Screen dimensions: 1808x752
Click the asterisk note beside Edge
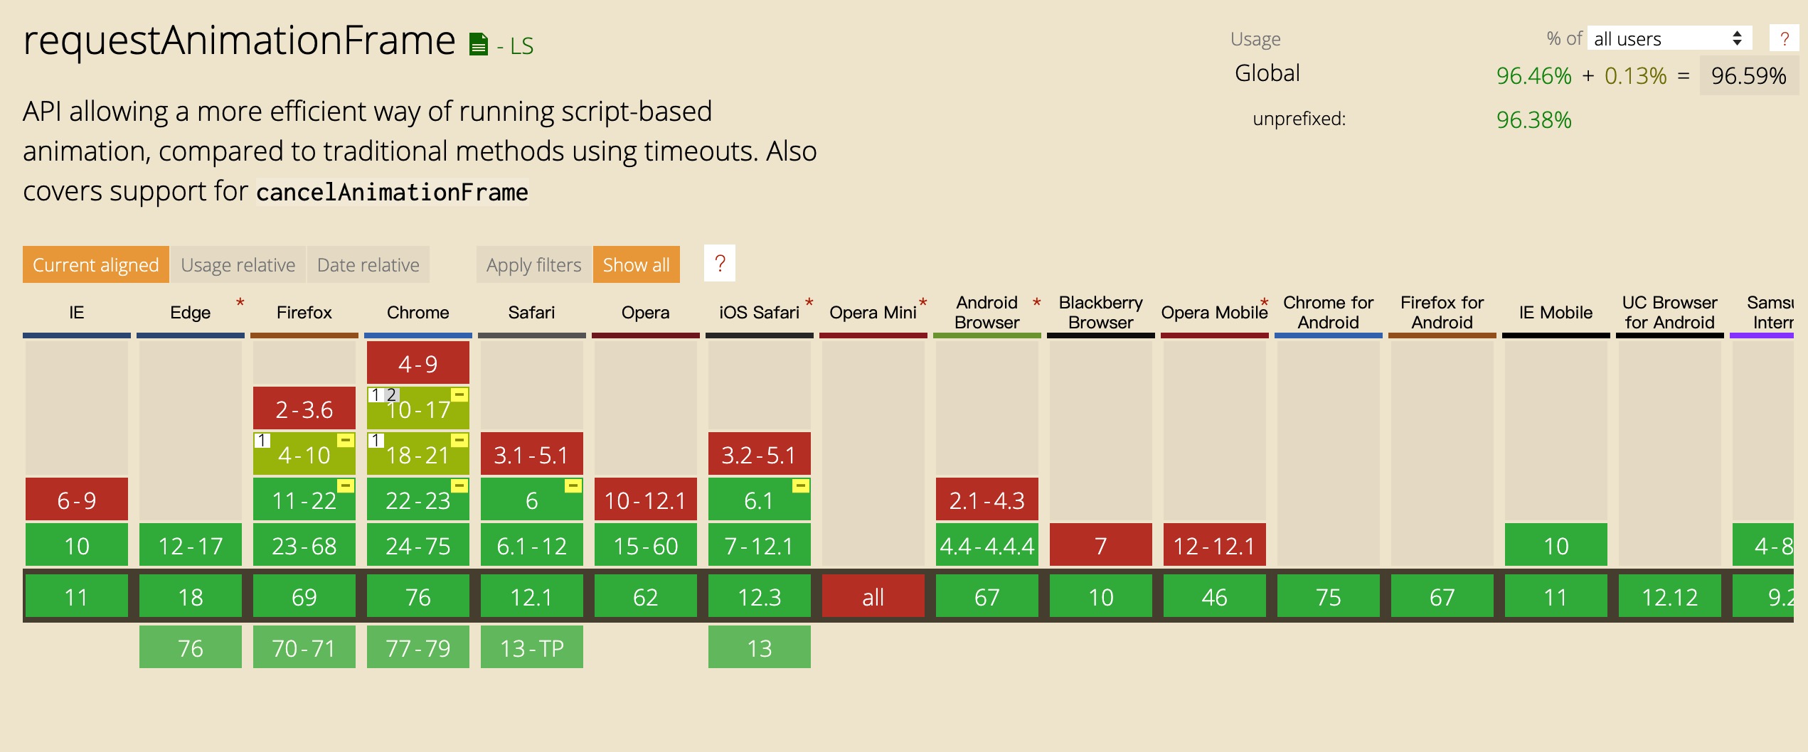coord(240,303)
